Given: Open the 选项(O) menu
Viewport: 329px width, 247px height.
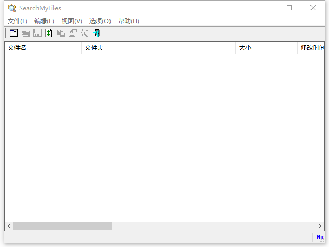Looking at the screenshot, I should coord(100,21).
